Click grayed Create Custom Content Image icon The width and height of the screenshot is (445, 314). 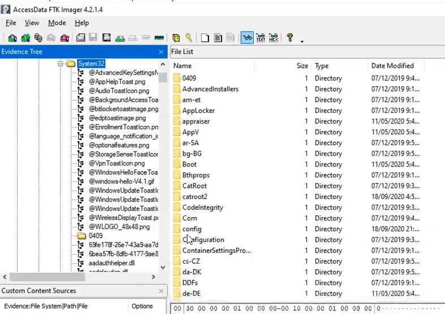(132, 38)
